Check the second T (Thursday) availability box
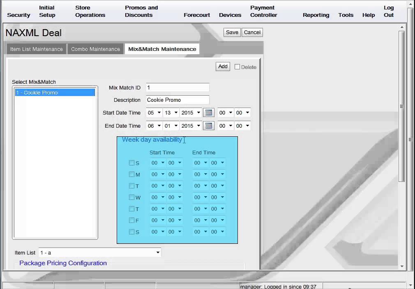The height and width of the screenshot is (289, 415). (131, 209)
